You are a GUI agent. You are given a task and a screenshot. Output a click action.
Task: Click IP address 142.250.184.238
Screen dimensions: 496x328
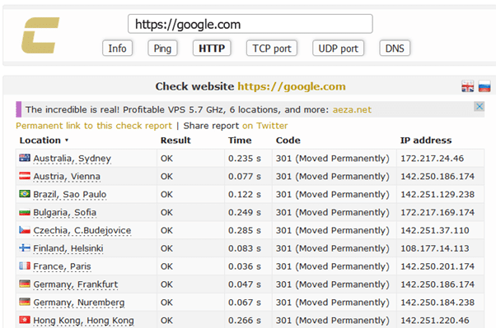438,303
